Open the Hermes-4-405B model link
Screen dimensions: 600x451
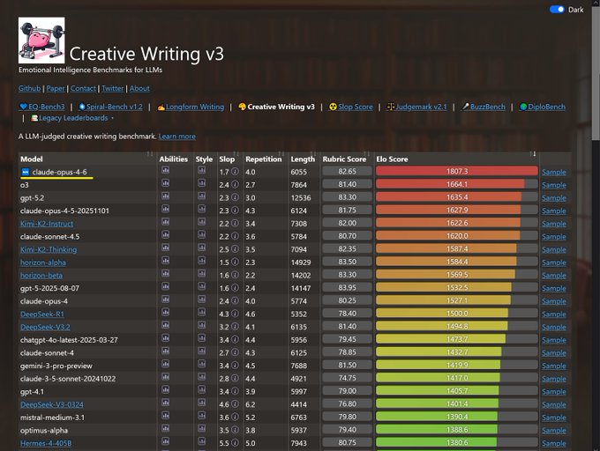click(46, 443)
